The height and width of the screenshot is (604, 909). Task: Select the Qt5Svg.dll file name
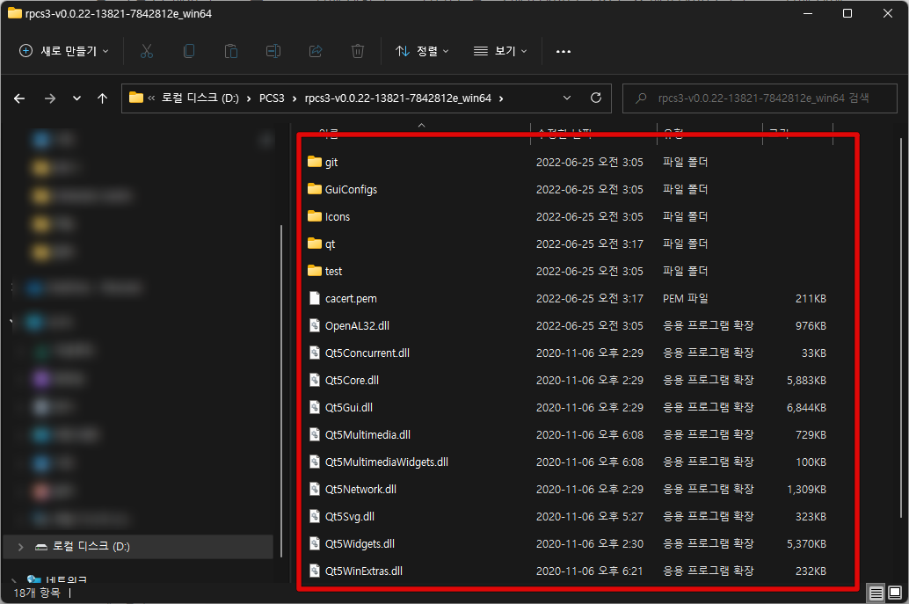click(350, 516)
